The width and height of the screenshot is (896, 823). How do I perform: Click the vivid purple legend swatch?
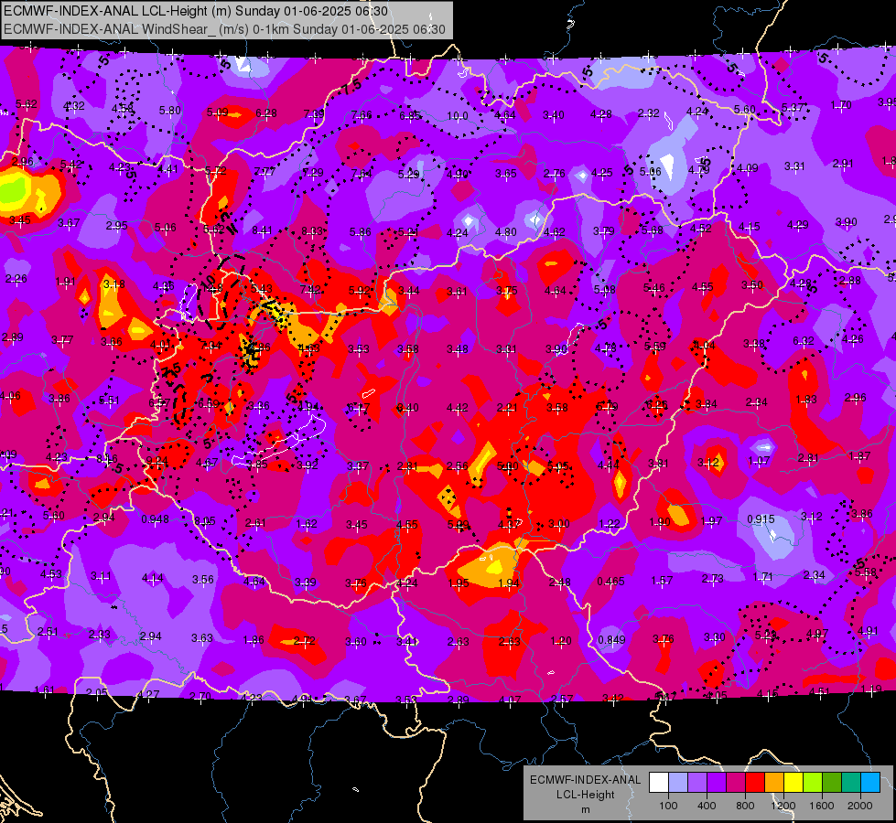717,782
